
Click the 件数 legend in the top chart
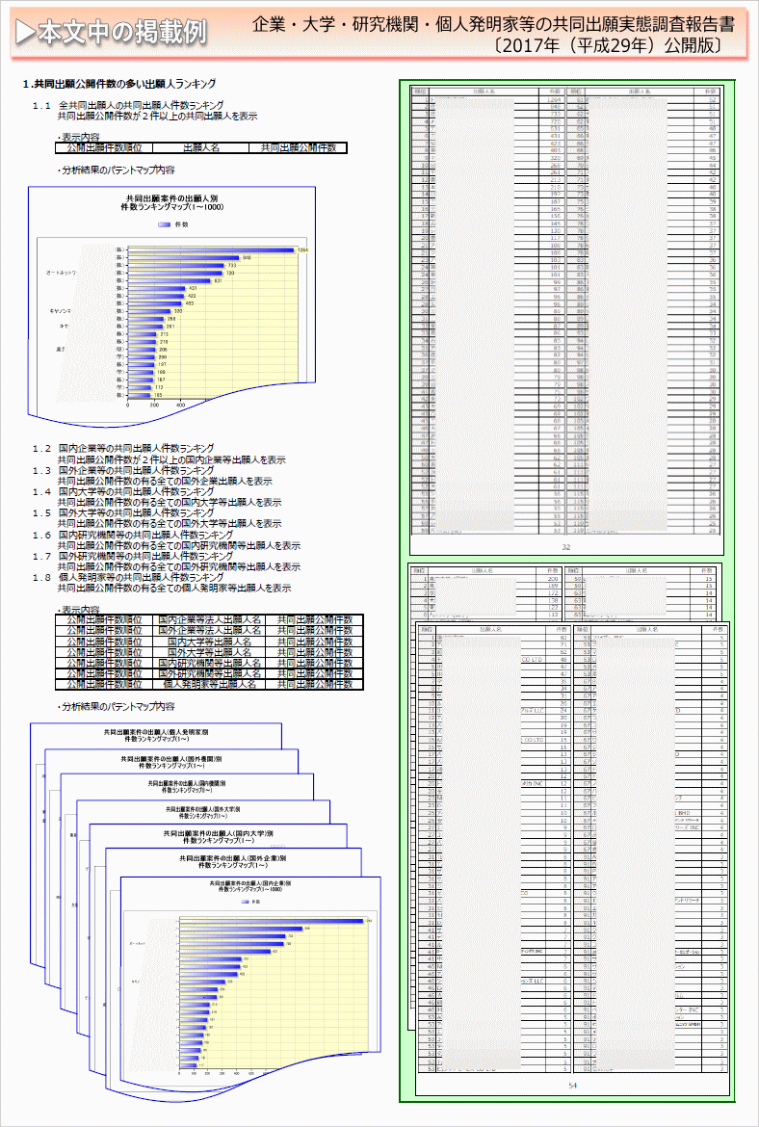tap(172, 224)
